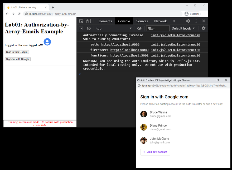Image resolution: width=232 pixels, height=170 pixels.
Task: Expand the hidden DevTools tabs chevron
Action: (174, 21)
